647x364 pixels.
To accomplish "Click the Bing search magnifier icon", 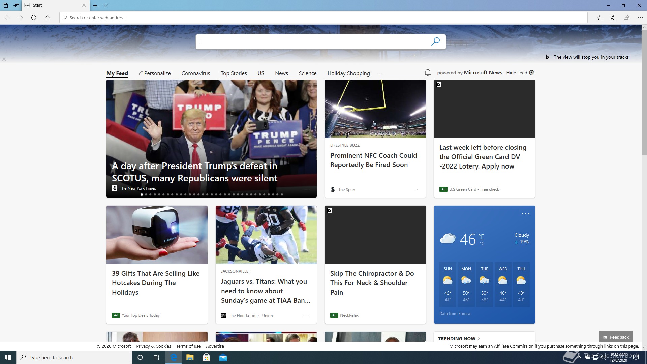I will point(435,41).
